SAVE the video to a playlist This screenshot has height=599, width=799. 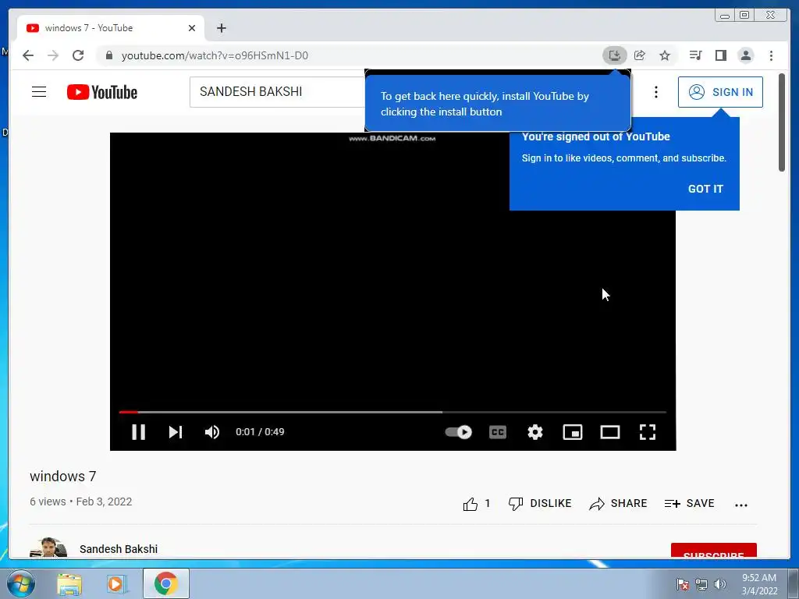coord(690,504)
